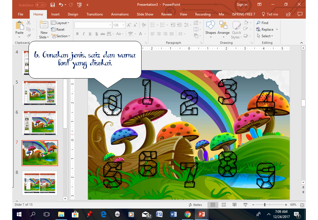The height and width of the screenshot is (220, 318).
Task: Click the Find button
Action: tap(262, 23)
